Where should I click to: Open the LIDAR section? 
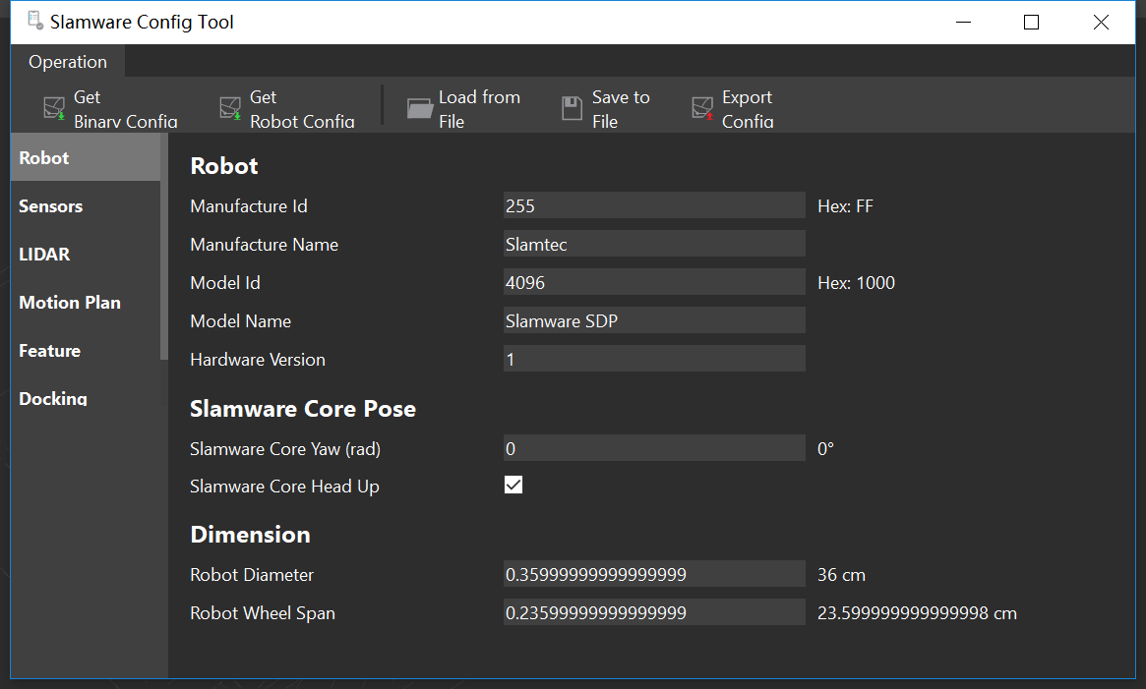(86, 255)
